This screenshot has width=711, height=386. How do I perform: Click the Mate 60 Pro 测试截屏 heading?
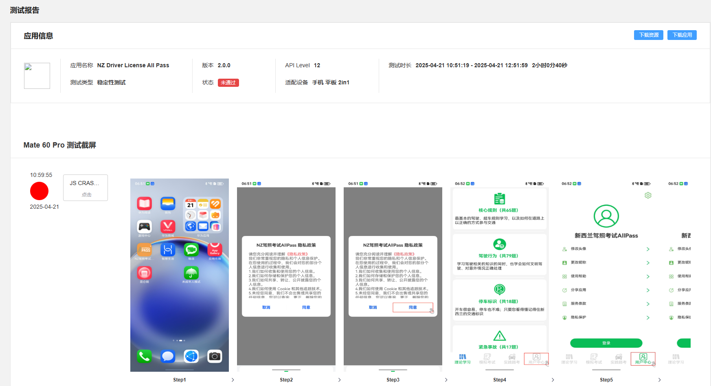pos(60,145)
